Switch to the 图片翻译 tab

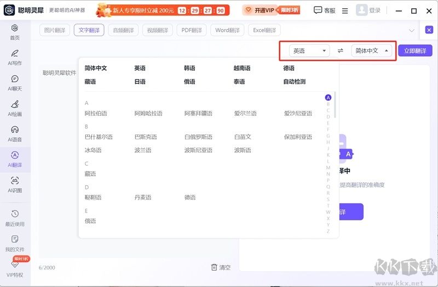pyautogui.click(x=55, y=31)
